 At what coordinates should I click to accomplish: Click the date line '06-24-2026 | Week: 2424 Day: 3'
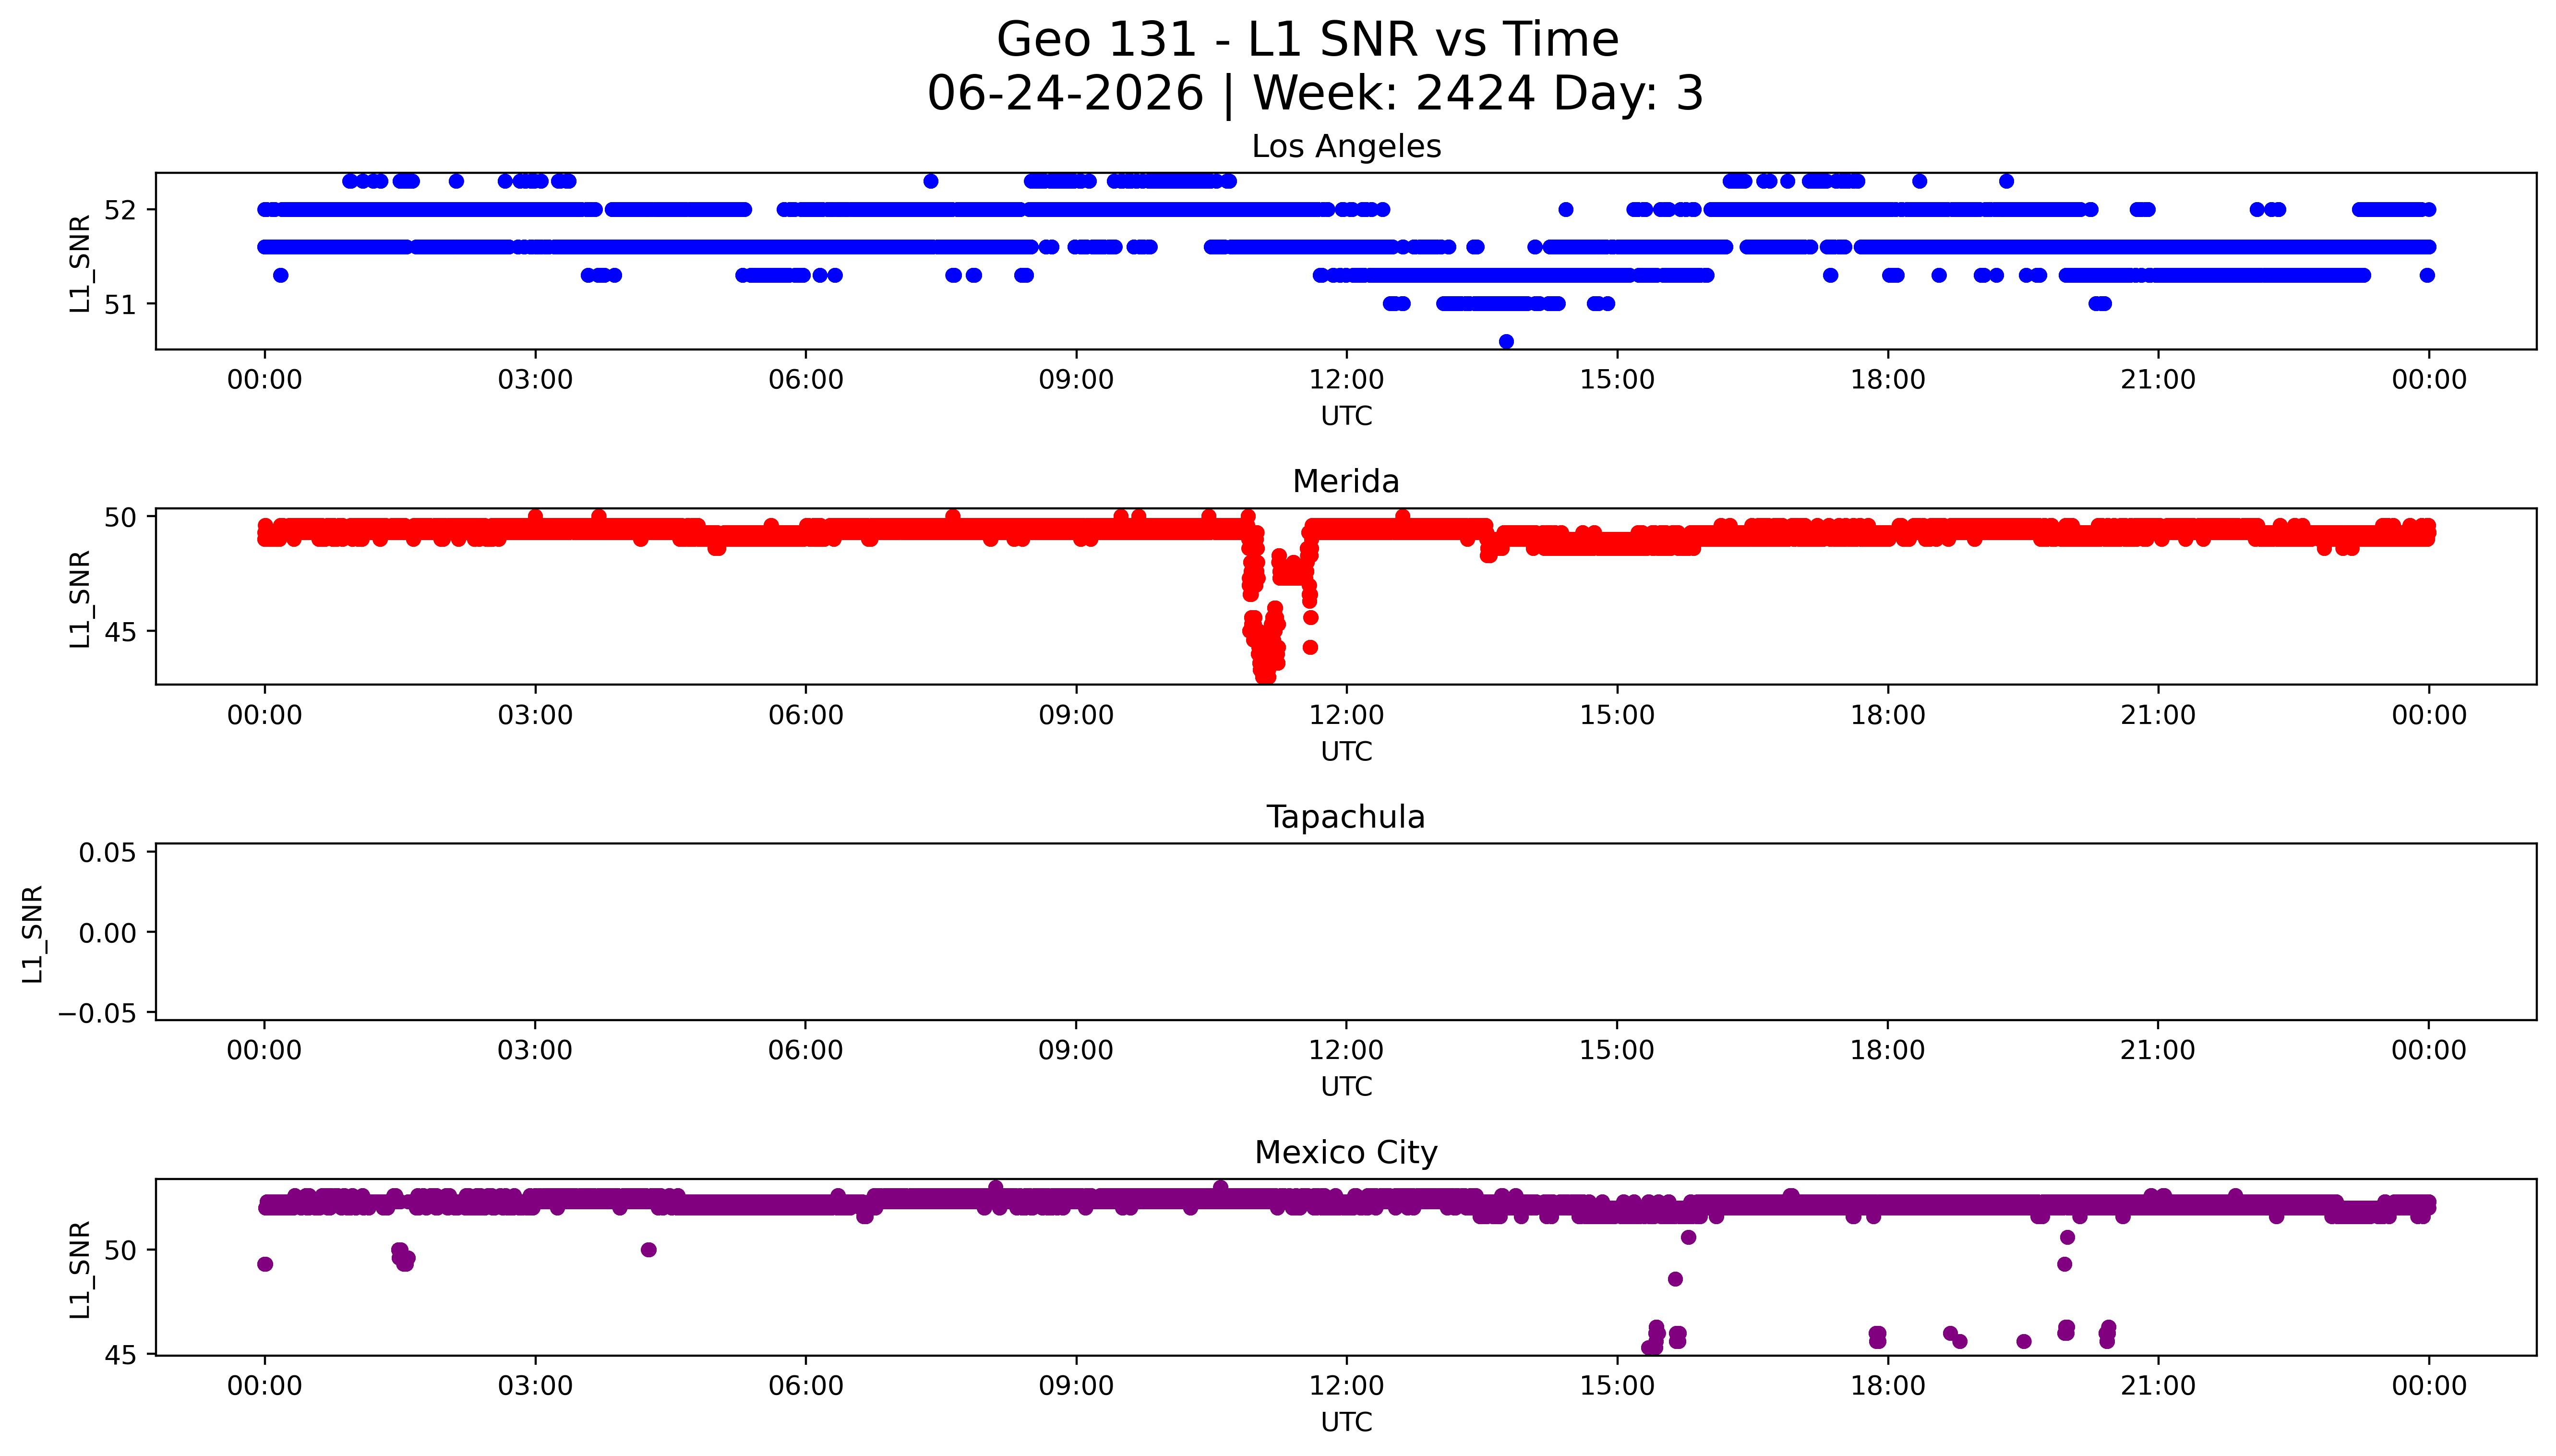1315,94
